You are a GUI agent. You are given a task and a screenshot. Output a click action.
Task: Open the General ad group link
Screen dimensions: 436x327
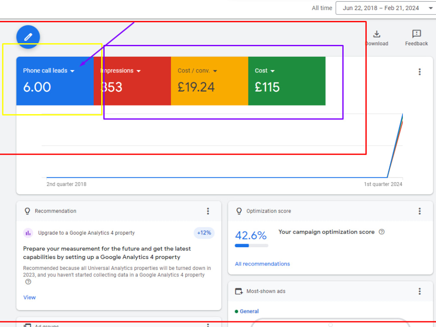click(249, 311)
